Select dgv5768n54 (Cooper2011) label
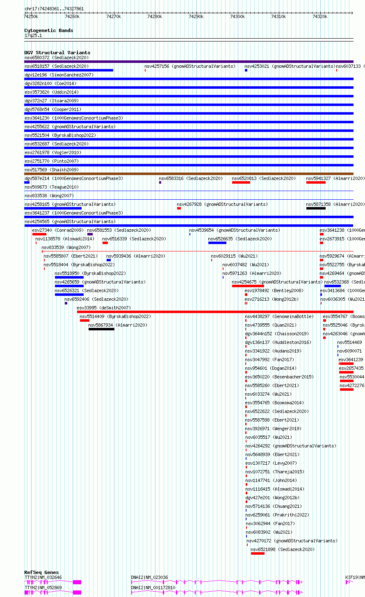 pos(53,110)
